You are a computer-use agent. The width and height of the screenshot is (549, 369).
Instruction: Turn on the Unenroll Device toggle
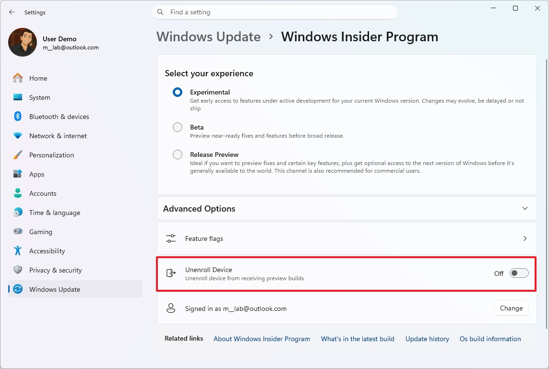point(519,273)
